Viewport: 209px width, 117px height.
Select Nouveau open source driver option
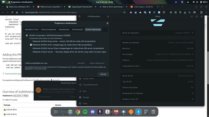tap(31, 52)
